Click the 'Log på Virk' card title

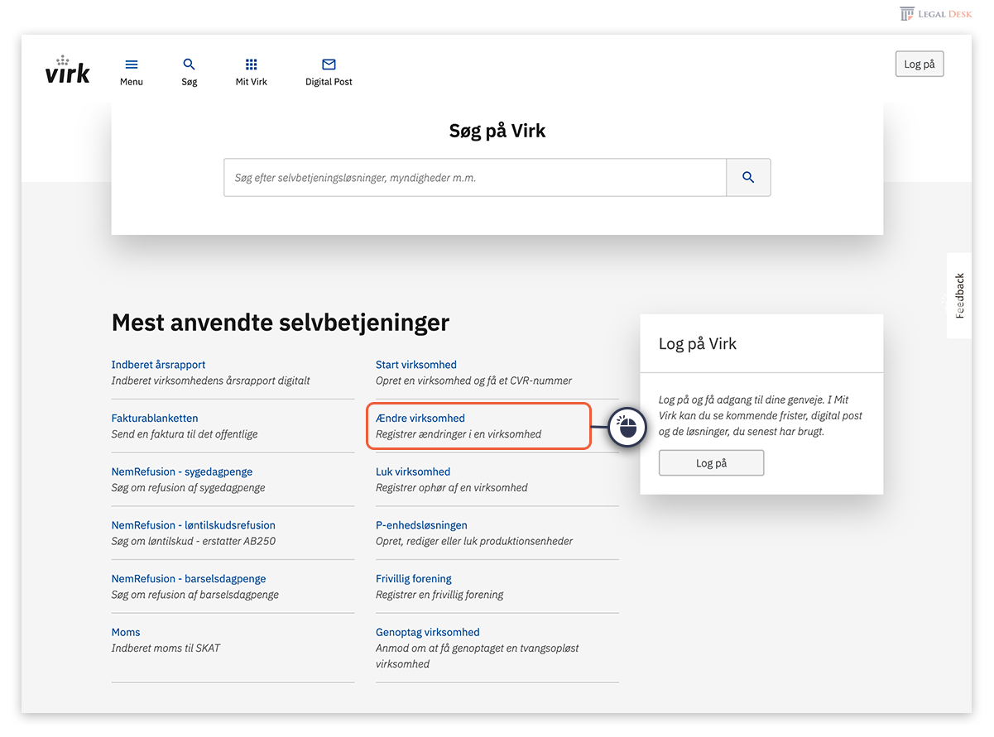[698, 344]
